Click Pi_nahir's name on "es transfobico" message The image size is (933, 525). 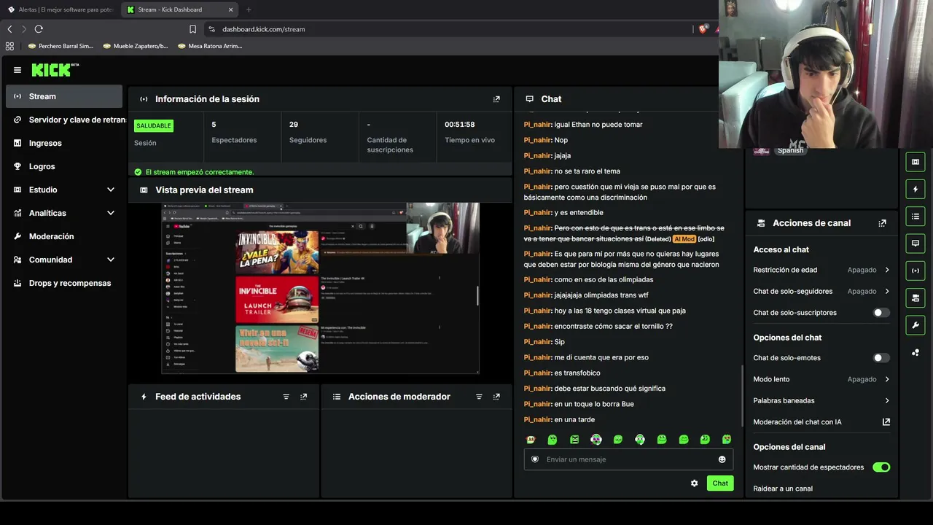point(537,373)
